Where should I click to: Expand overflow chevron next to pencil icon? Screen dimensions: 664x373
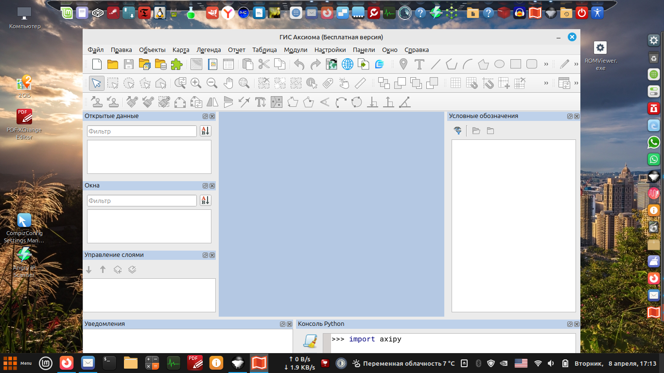[x=576, y=64]
